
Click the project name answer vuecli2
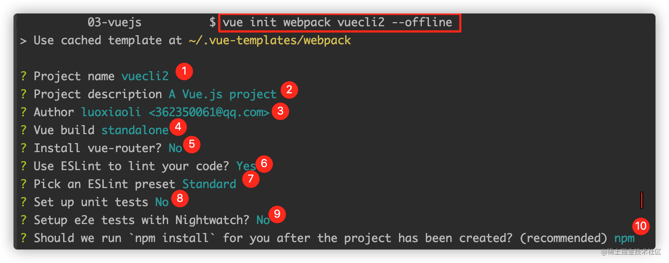coord(145,76)
